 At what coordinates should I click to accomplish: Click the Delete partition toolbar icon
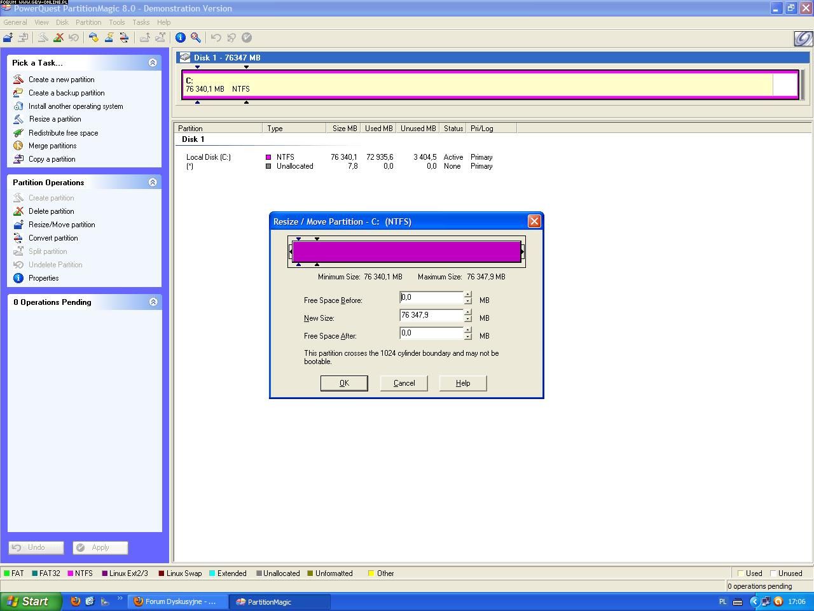pos(58,38)
